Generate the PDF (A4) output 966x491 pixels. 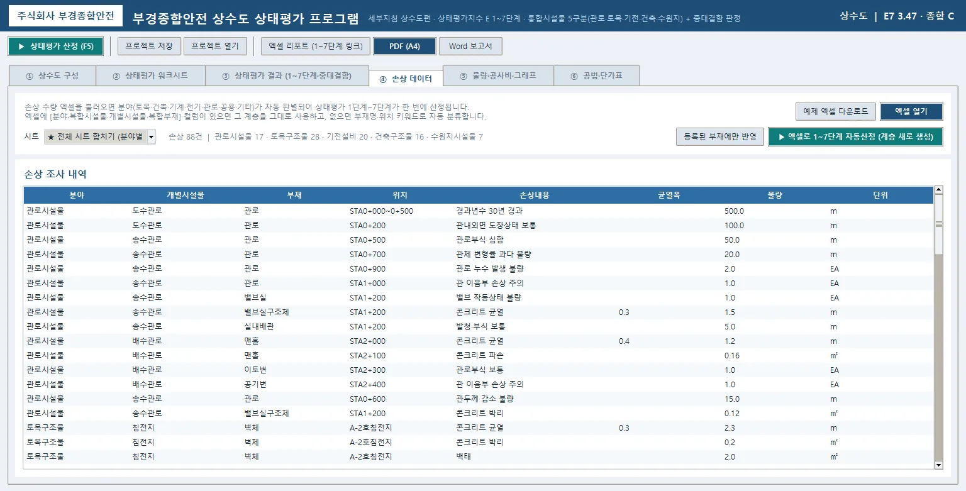(x=404, y=47)
